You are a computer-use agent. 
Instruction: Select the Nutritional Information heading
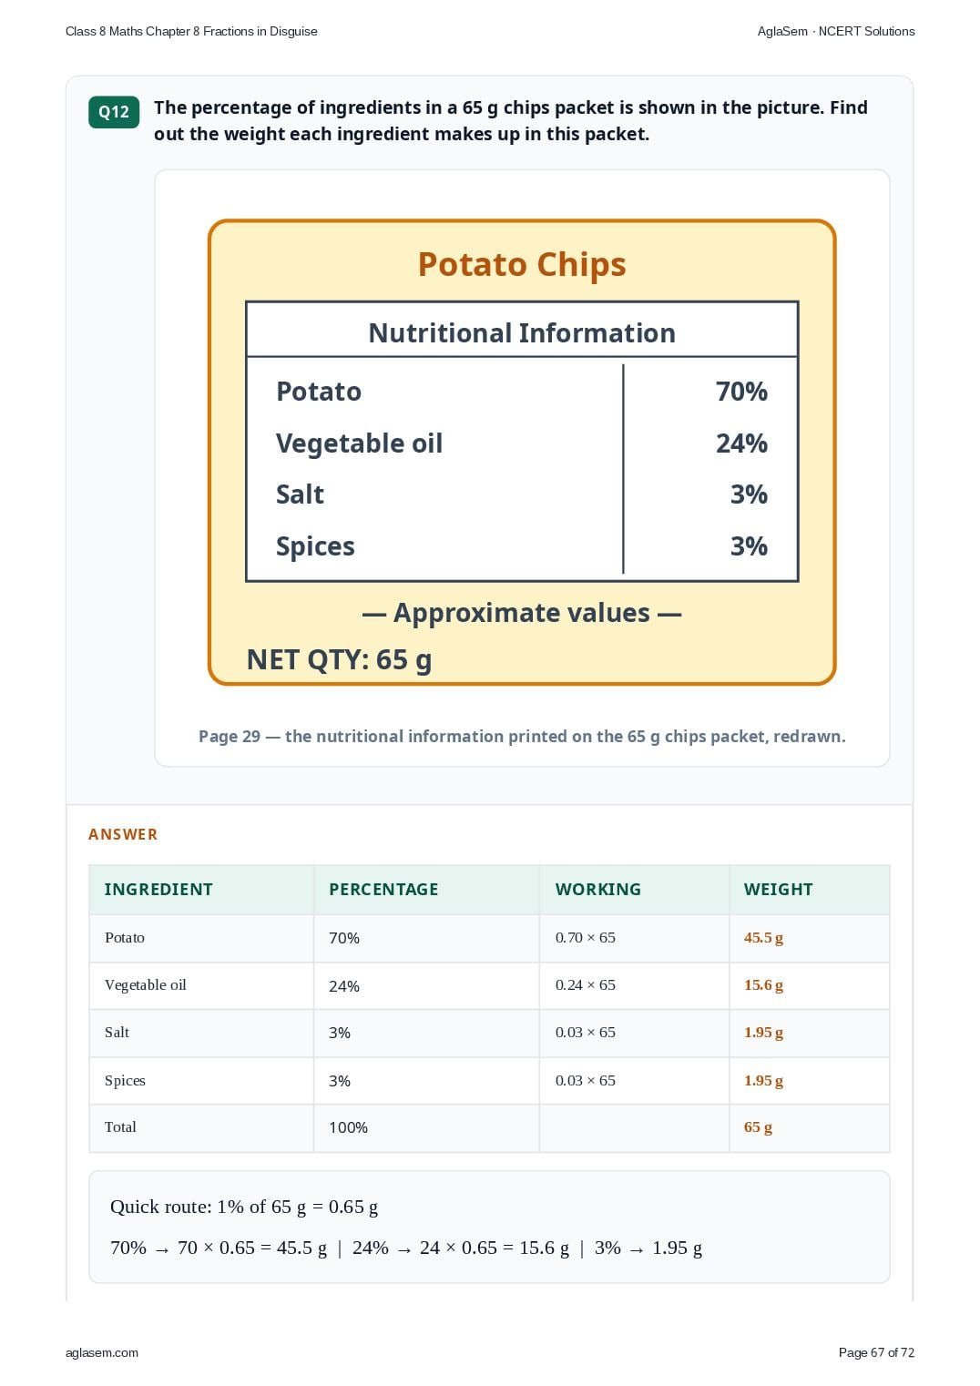522,332
